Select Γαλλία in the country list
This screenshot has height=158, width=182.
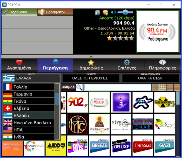(28, 87)
